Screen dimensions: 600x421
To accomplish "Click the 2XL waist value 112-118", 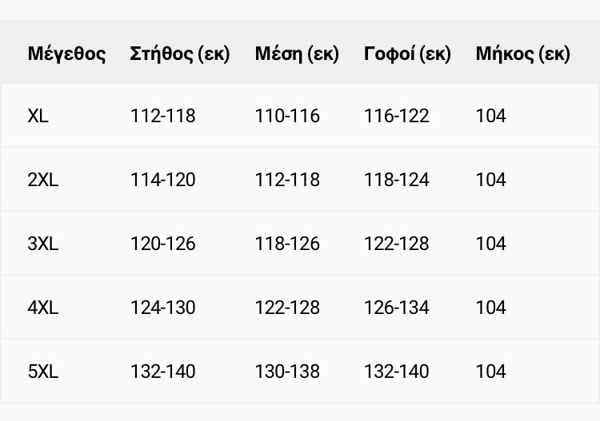I will [x=287, y=180].
